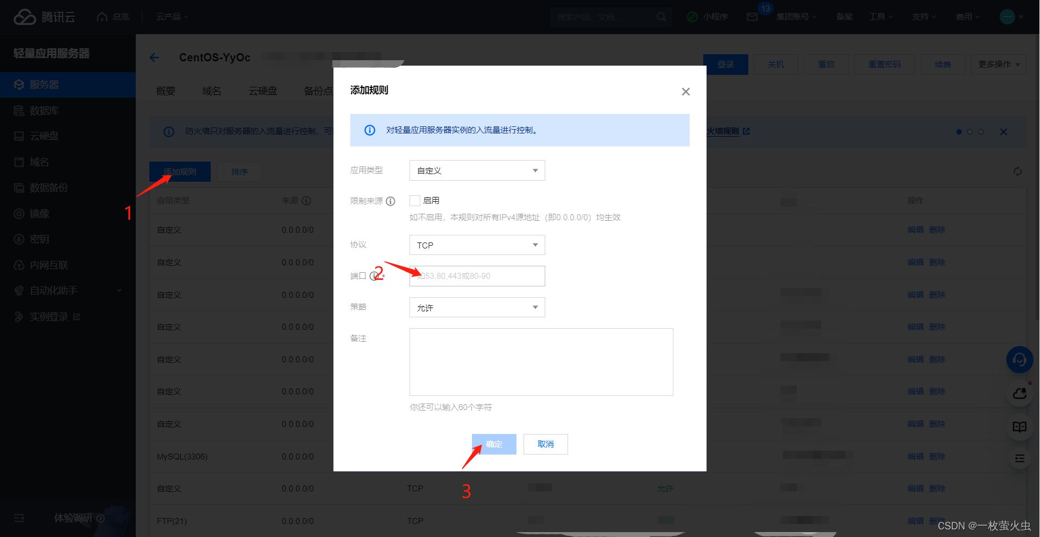Click the 排序 button
The height and width of the screenshot is (537, 1040).
pyautogui.click(x=239, y=171)
